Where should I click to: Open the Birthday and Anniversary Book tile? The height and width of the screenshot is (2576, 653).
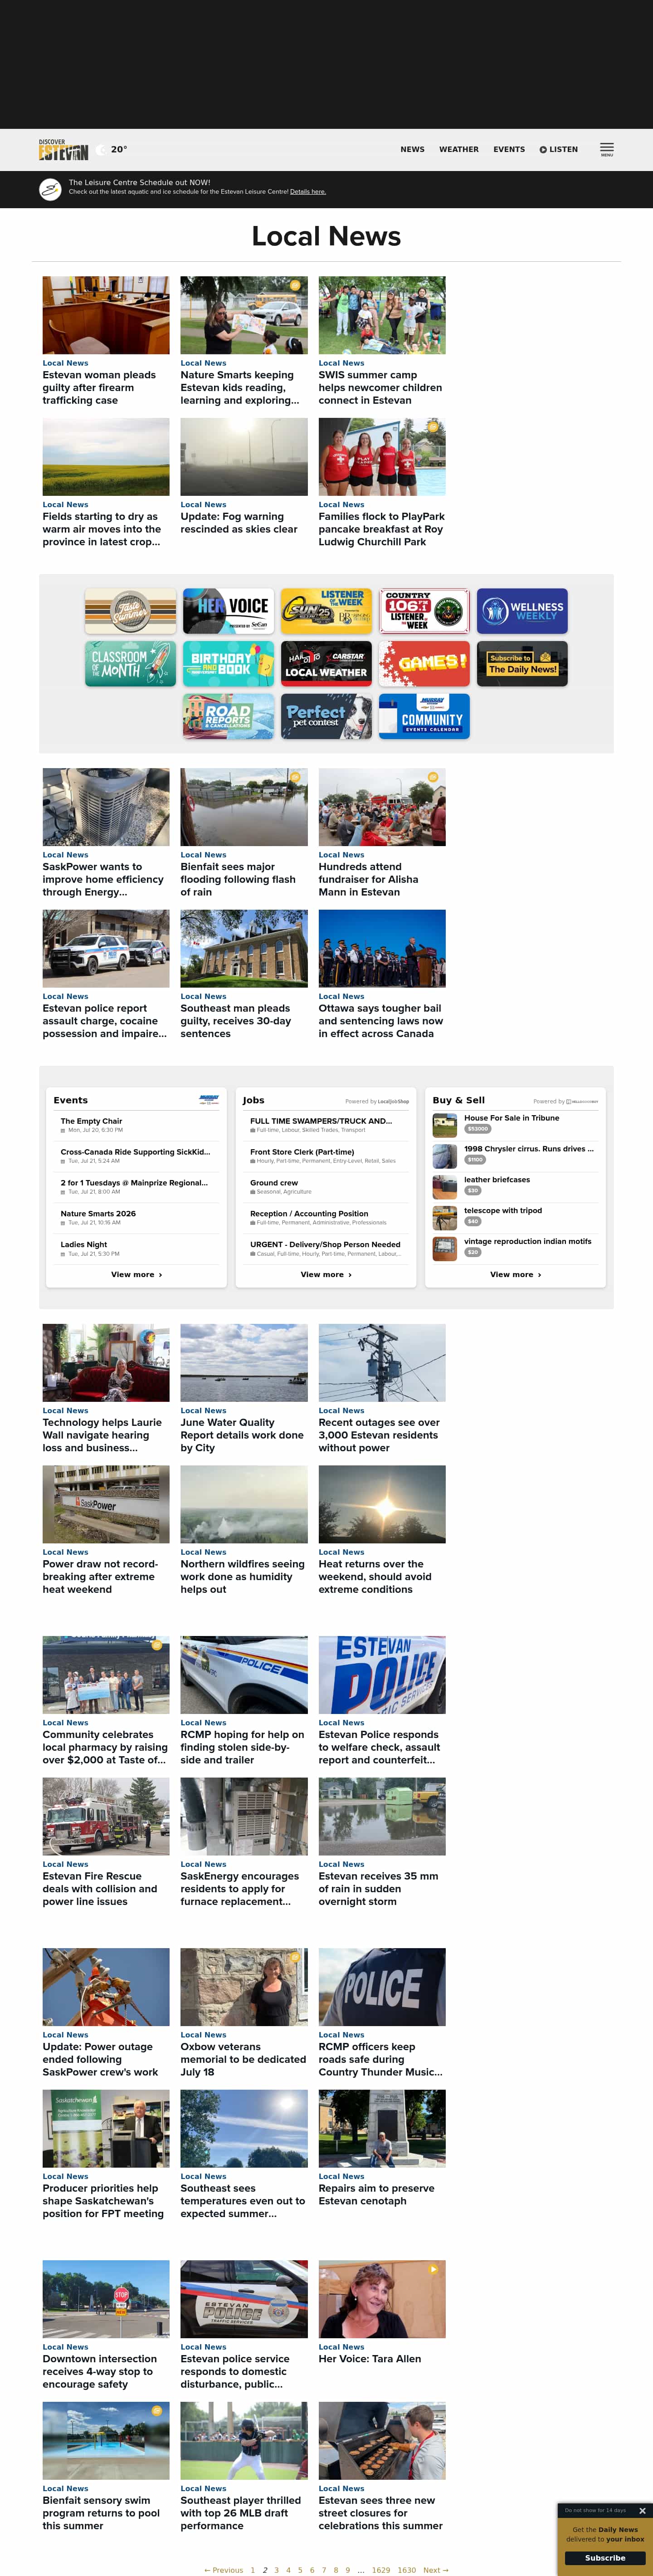(228, 664)
